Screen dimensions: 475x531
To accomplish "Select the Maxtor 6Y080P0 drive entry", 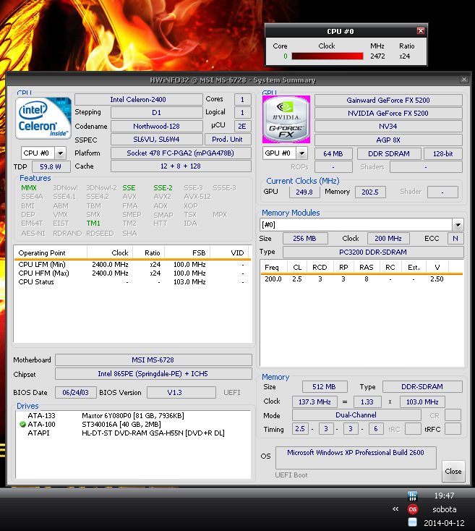I will click(x=133, y=415).
